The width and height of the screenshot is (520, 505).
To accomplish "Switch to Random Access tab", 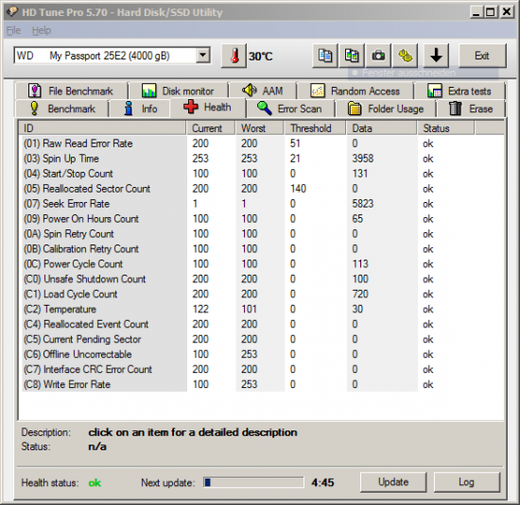I will coord(355,91).
